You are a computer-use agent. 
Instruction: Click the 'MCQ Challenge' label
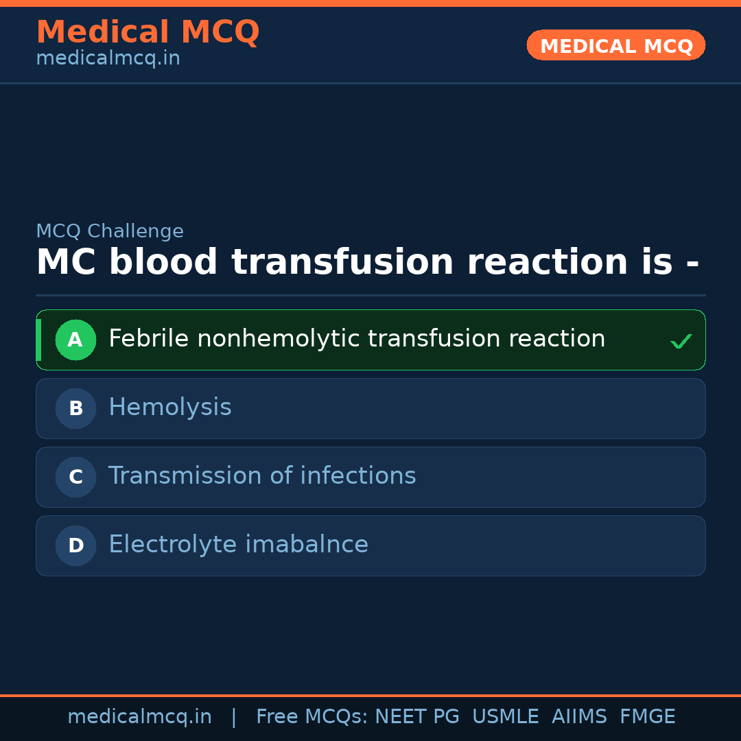(x=110, y=232)
